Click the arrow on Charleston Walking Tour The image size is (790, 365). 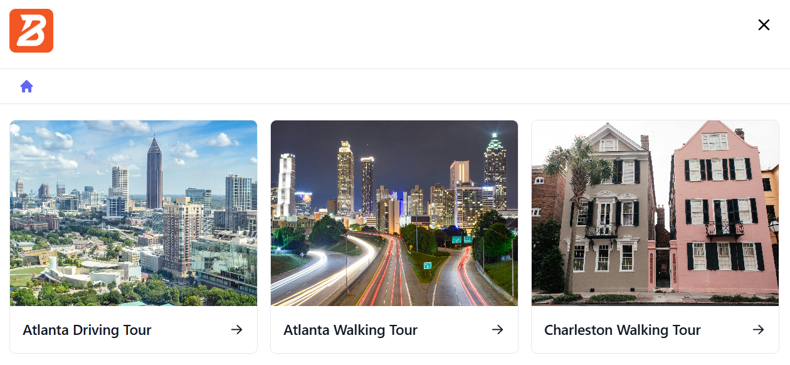pyautogui.click(x=758, y=329)
